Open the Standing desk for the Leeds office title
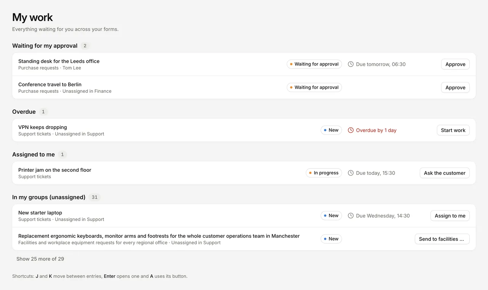Viewport: 488px width, 290px height. (x=59, y=61)
